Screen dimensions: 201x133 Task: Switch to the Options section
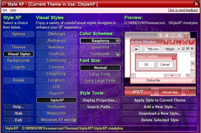pyautogui.click(x=19, y=34)
